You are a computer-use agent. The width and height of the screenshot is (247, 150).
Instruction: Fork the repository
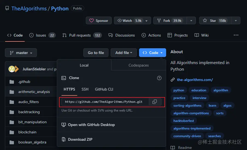pyautogui.click(x=170, y=21)
